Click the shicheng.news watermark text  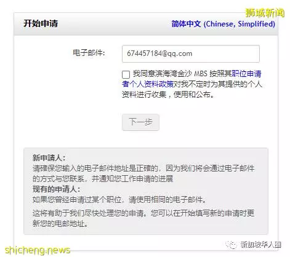[x=38, y=250]
